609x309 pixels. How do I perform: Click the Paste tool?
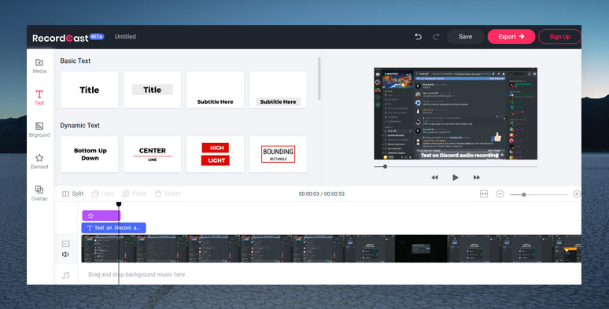coord(135,193)
